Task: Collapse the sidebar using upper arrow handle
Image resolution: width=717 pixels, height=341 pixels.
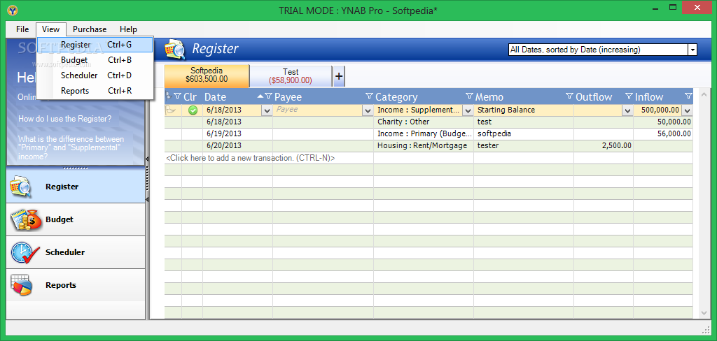Action: (147, 159)
